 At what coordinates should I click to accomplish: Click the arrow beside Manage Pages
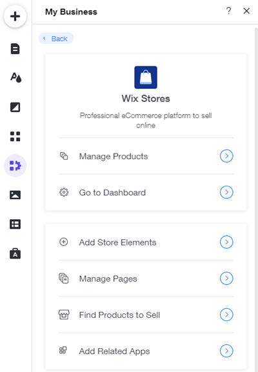(x=226, y=279)
